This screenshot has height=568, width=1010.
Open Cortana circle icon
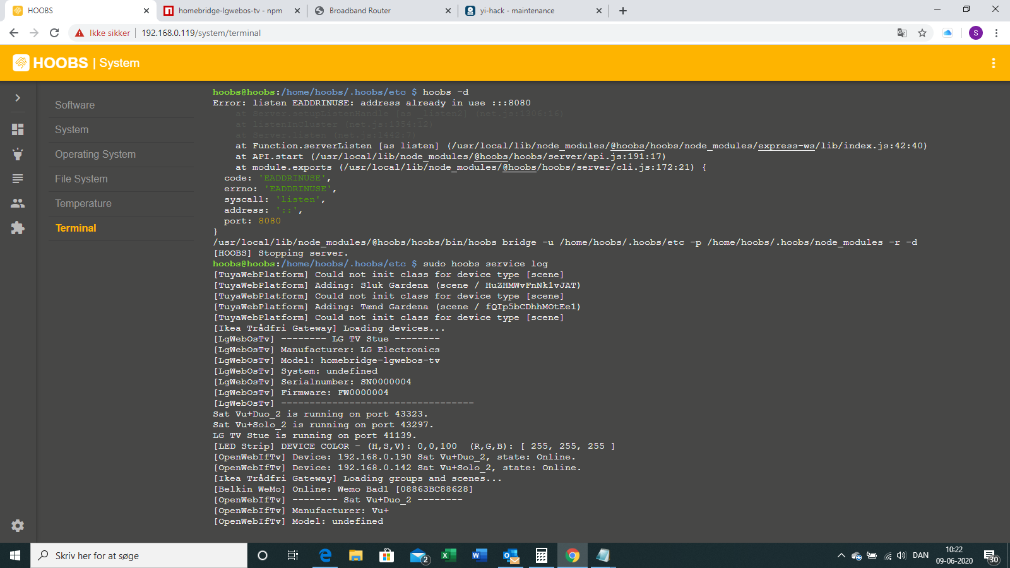pyautogui.click(x=263, y=555)
